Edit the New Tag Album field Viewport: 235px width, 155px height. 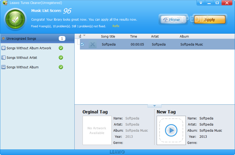tap(211, 131)
